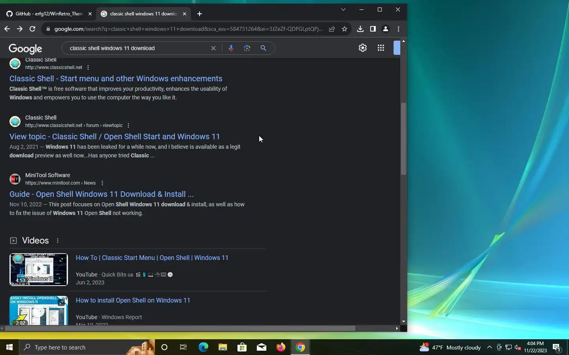Open Mail app from taskbar
Screen dimensions: 569x355
(x=261, y=347)
